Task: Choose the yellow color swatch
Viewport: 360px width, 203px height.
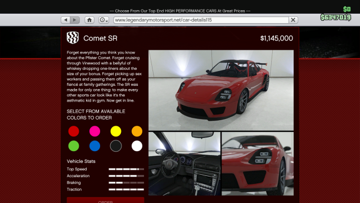Action: click(116, 131)
